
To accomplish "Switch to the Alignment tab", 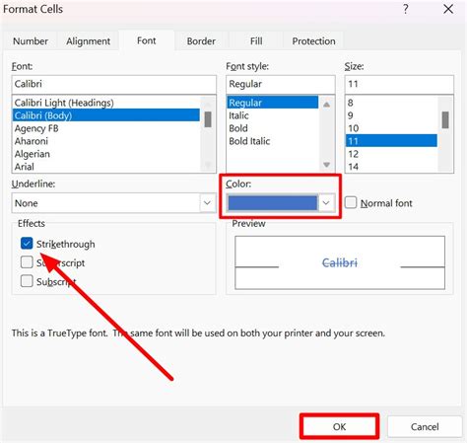I will point(88,41).
